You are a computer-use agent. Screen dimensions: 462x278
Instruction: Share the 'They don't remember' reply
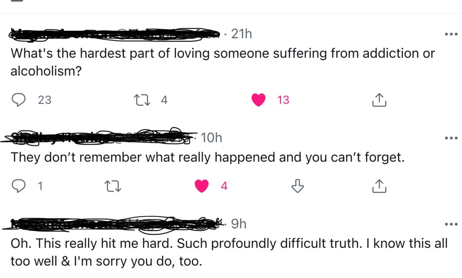pyautogui.click(x=379, y=185)
